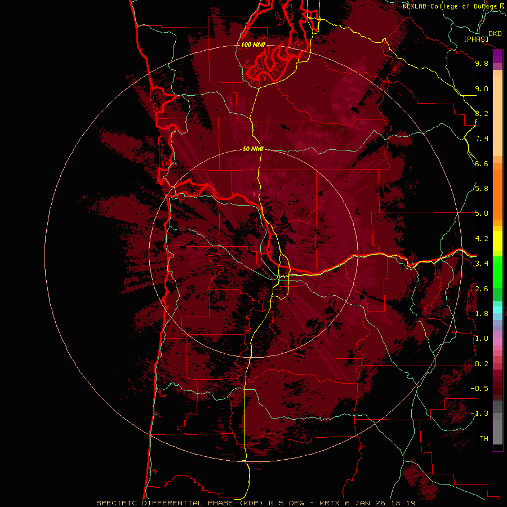Click the 7.4 legend value
This screenshot has width=507, height=507.
482,139
